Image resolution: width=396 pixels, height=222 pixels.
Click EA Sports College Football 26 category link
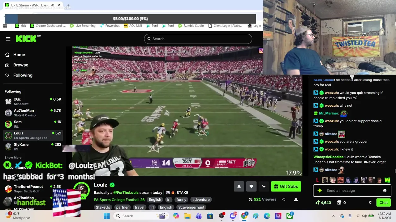[119, 199]
